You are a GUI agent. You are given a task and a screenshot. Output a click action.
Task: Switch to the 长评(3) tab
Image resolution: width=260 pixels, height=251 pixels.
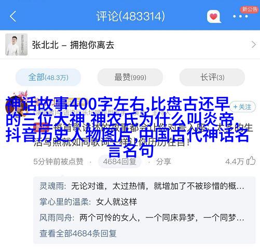pos(212,77)
